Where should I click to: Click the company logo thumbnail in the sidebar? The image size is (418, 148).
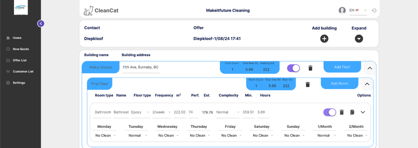[x=21, y=8]
